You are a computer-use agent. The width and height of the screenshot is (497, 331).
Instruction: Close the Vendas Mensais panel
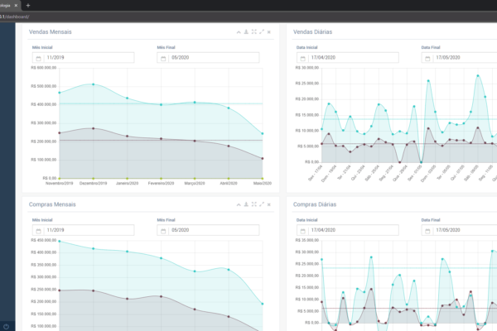pyautogui.click(x=268, y=32)
